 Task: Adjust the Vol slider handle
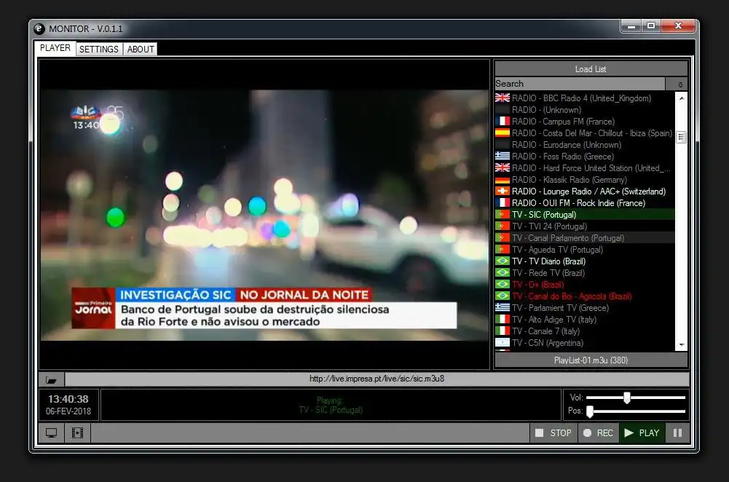tap(627, 398)
